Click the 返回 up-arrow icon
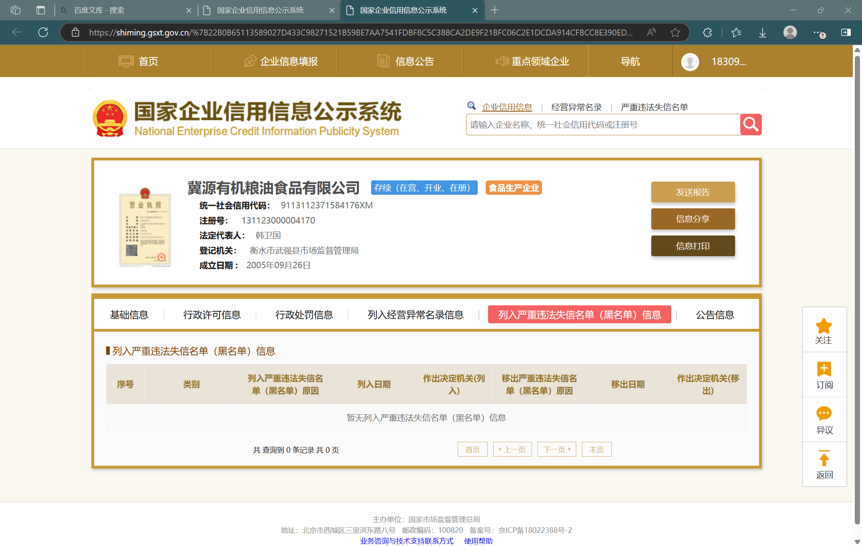Screen dimensions: 862x546 (824, 459)
